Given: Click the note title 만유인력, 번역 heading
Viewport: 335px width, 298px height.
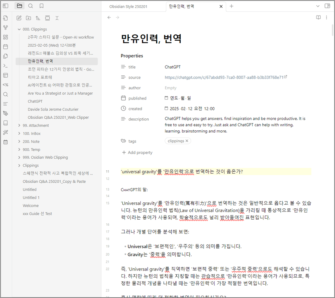Looking at the screenshot, I should tap(151, 39).
